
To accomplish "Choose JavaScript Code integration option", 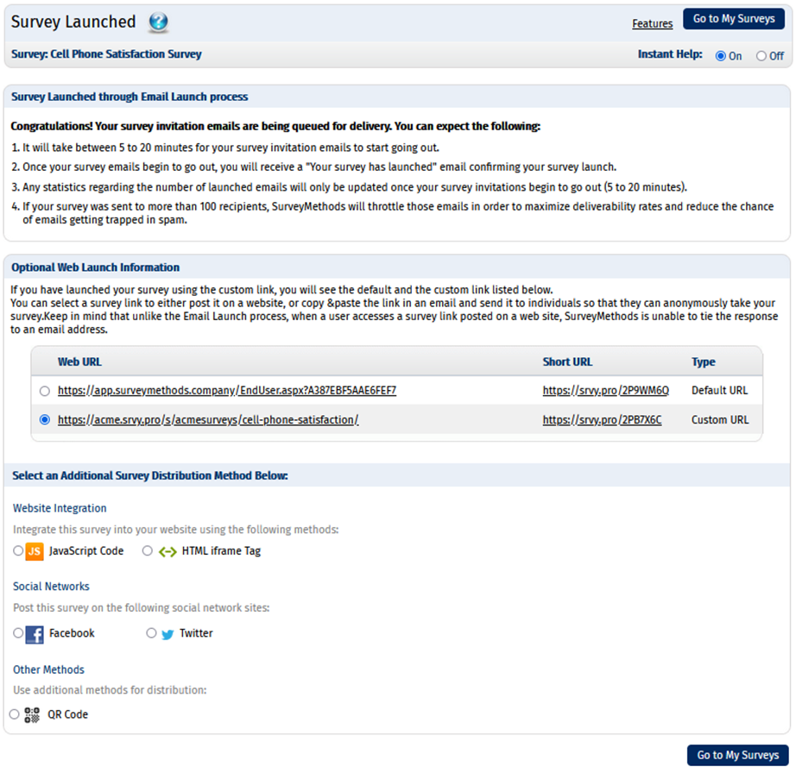I will click(x=18, y=550).
